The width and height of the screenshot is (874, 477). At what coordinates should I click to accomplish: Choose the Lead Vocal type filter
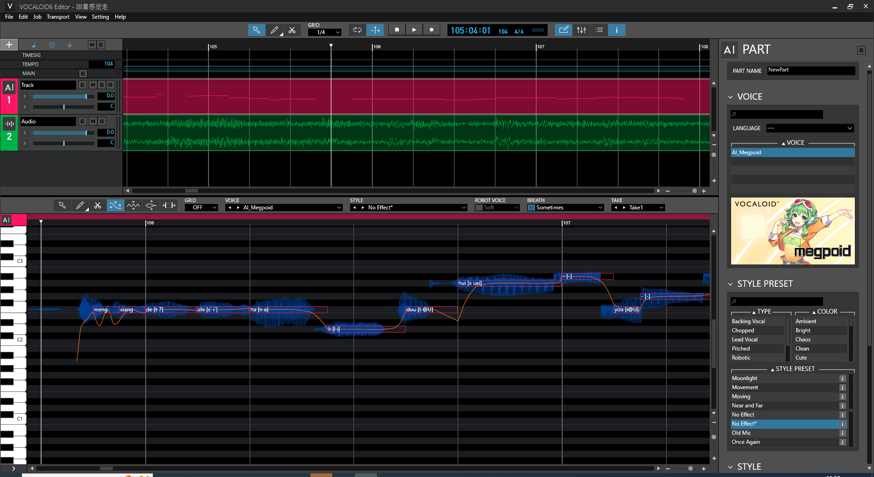point(758,340)
